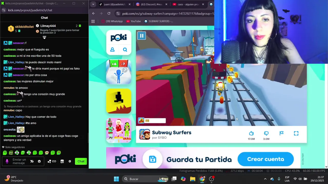The image size is (328, 184).
Task: Click skibbiditoilet leaderboard entry
Action: pos(20,29)
